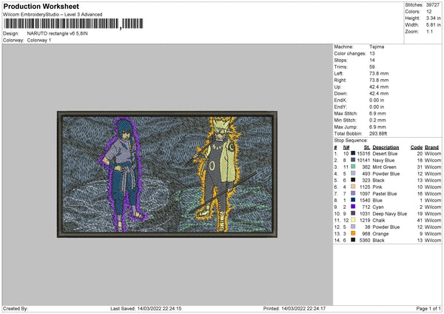Click the embroidery design preview image

click(x=166, y=174)
